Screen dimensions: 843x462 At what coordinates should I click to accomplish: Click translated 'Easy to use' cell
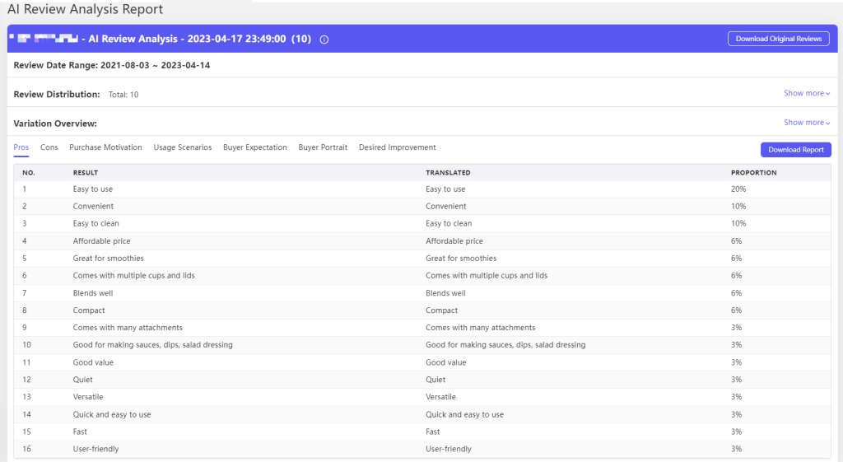point(445,189)
